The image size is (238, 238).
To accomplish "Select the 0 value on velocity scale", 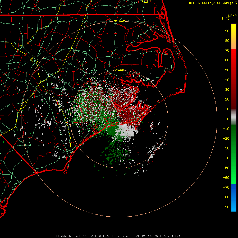I will (228, 119).
